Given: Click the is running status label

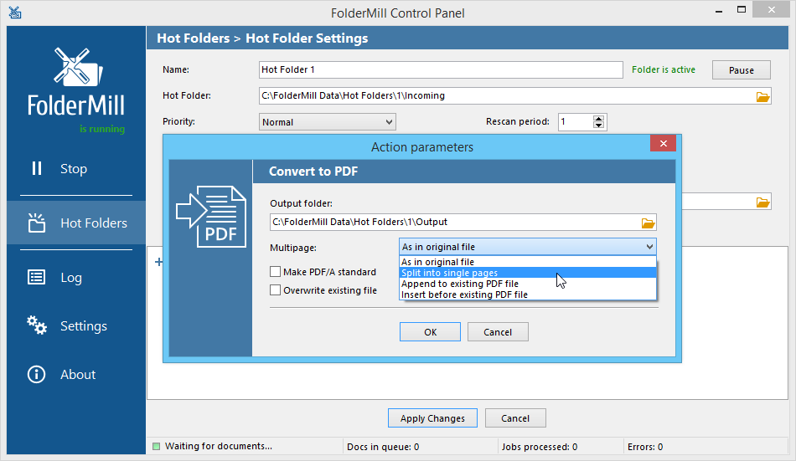Looking at the screenshot, I should (x=102, y=129).
